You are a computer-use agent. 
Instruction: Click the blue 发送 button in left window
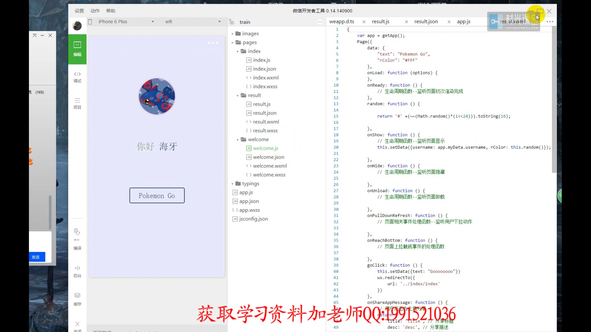point(37,257)
